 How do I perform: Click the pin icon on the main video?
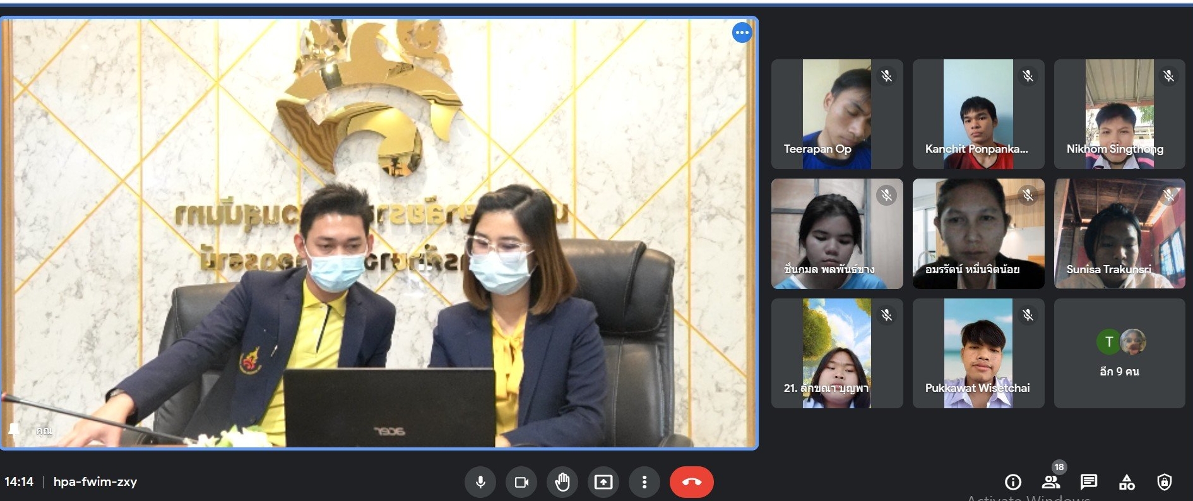[14, 430]
